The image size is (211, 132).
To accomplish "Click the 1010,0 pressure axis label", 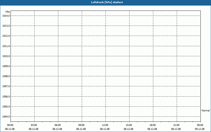I will 6,56.
